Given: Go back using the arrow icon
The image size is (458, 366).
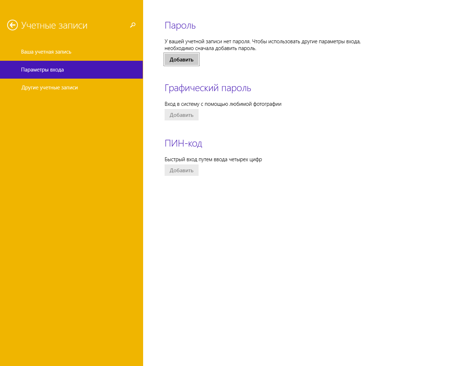Looking at the screenshot, I should (x=13, y=25).
